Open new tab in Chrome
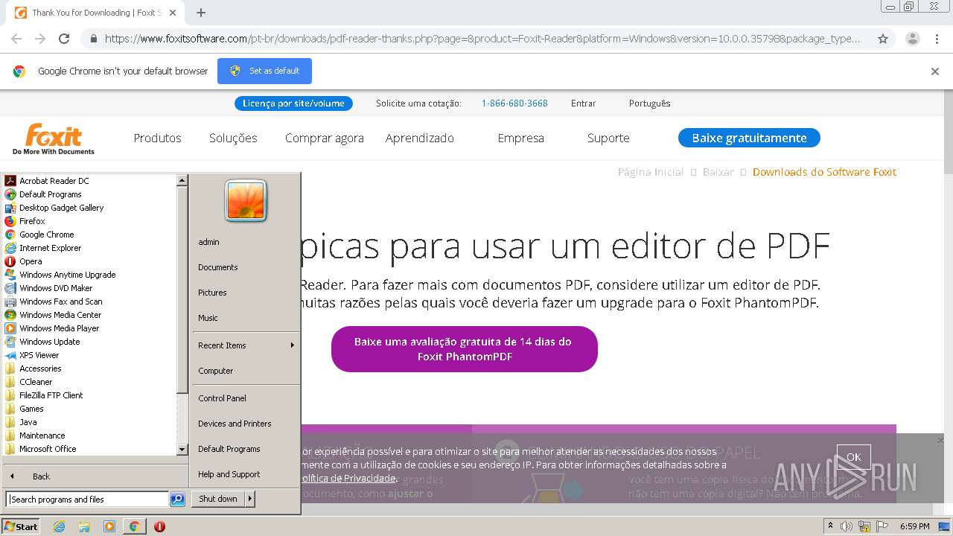Viewport: 953px width, 536px height. (200, 13)
